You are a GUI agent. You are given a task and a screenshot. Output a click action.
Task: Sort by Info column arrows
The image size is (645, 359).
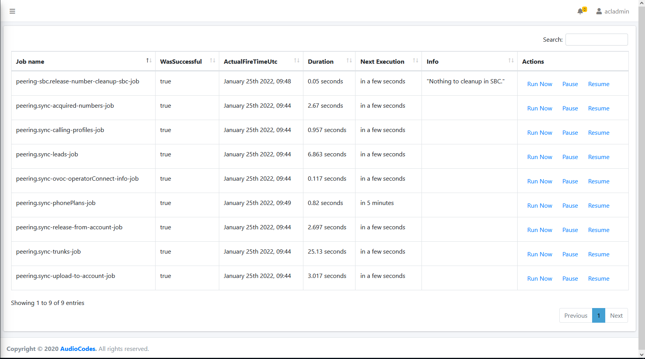point(511,61)
